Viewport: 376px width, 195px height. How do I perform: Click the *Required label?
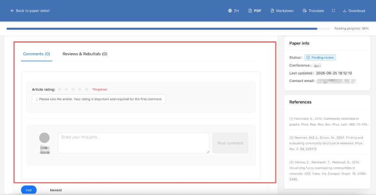[99, 89]
